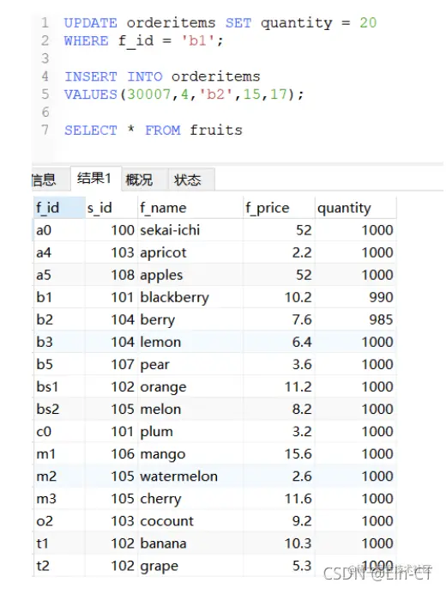Image resolution: width=446 pixels, height=589 pixels.
Task: Select the 'plum' cell
Action: [190, 431]
